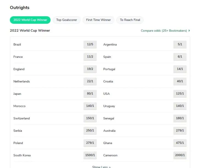Choose South Korea at 1500/1
Screen dimensions: 198x168
pyautogui.click(x=90, y=155)
